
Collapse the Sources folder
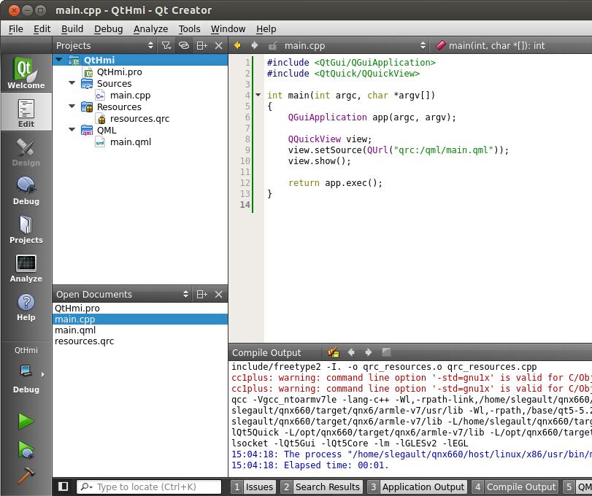[x=72, y=82]
